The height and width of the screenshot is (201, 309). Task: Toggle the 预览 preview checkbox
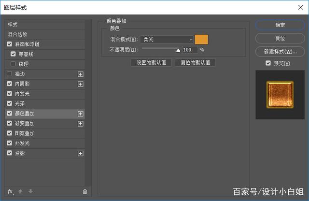(268, 63)
